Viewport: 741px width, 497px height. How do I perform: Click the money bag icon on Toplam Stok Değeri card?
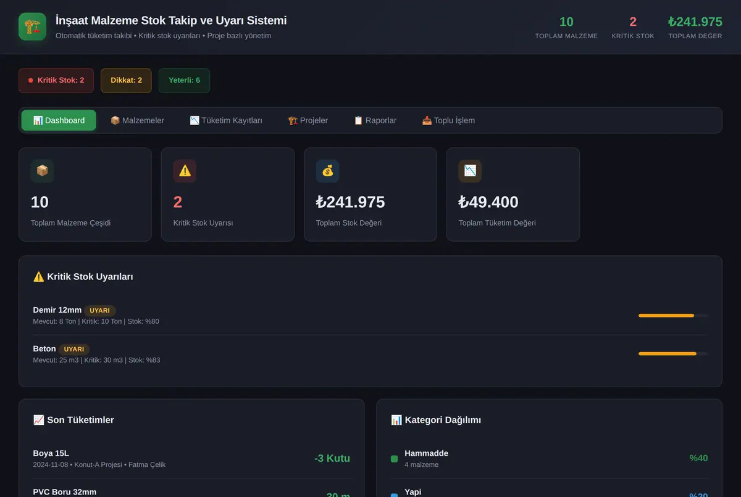coord(327,171)
